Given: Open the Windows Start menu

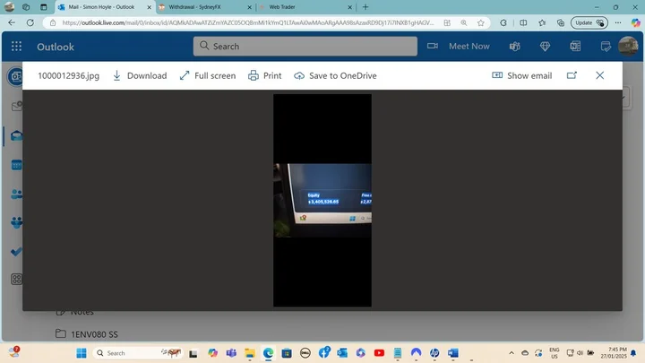Looking at the screenshot, I should click(80, 353).
